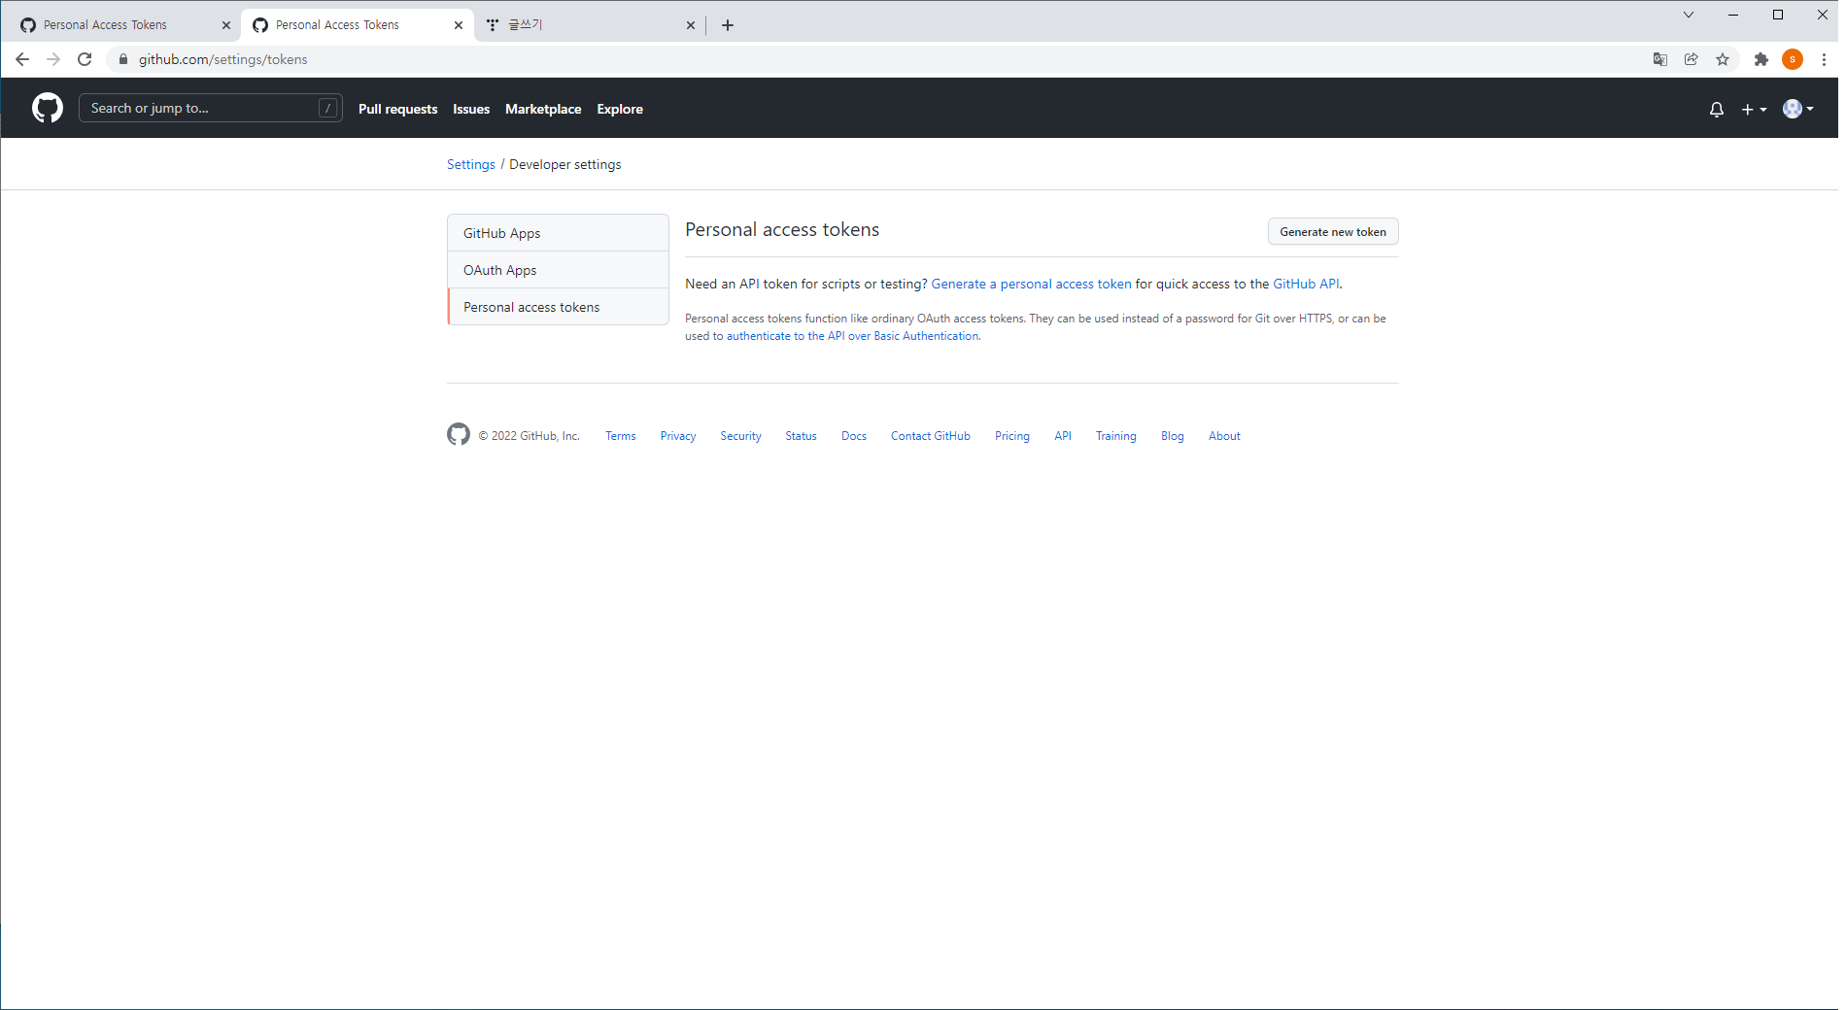
Task: Close the first Personal Access Tokens tab
Action: 226,25
